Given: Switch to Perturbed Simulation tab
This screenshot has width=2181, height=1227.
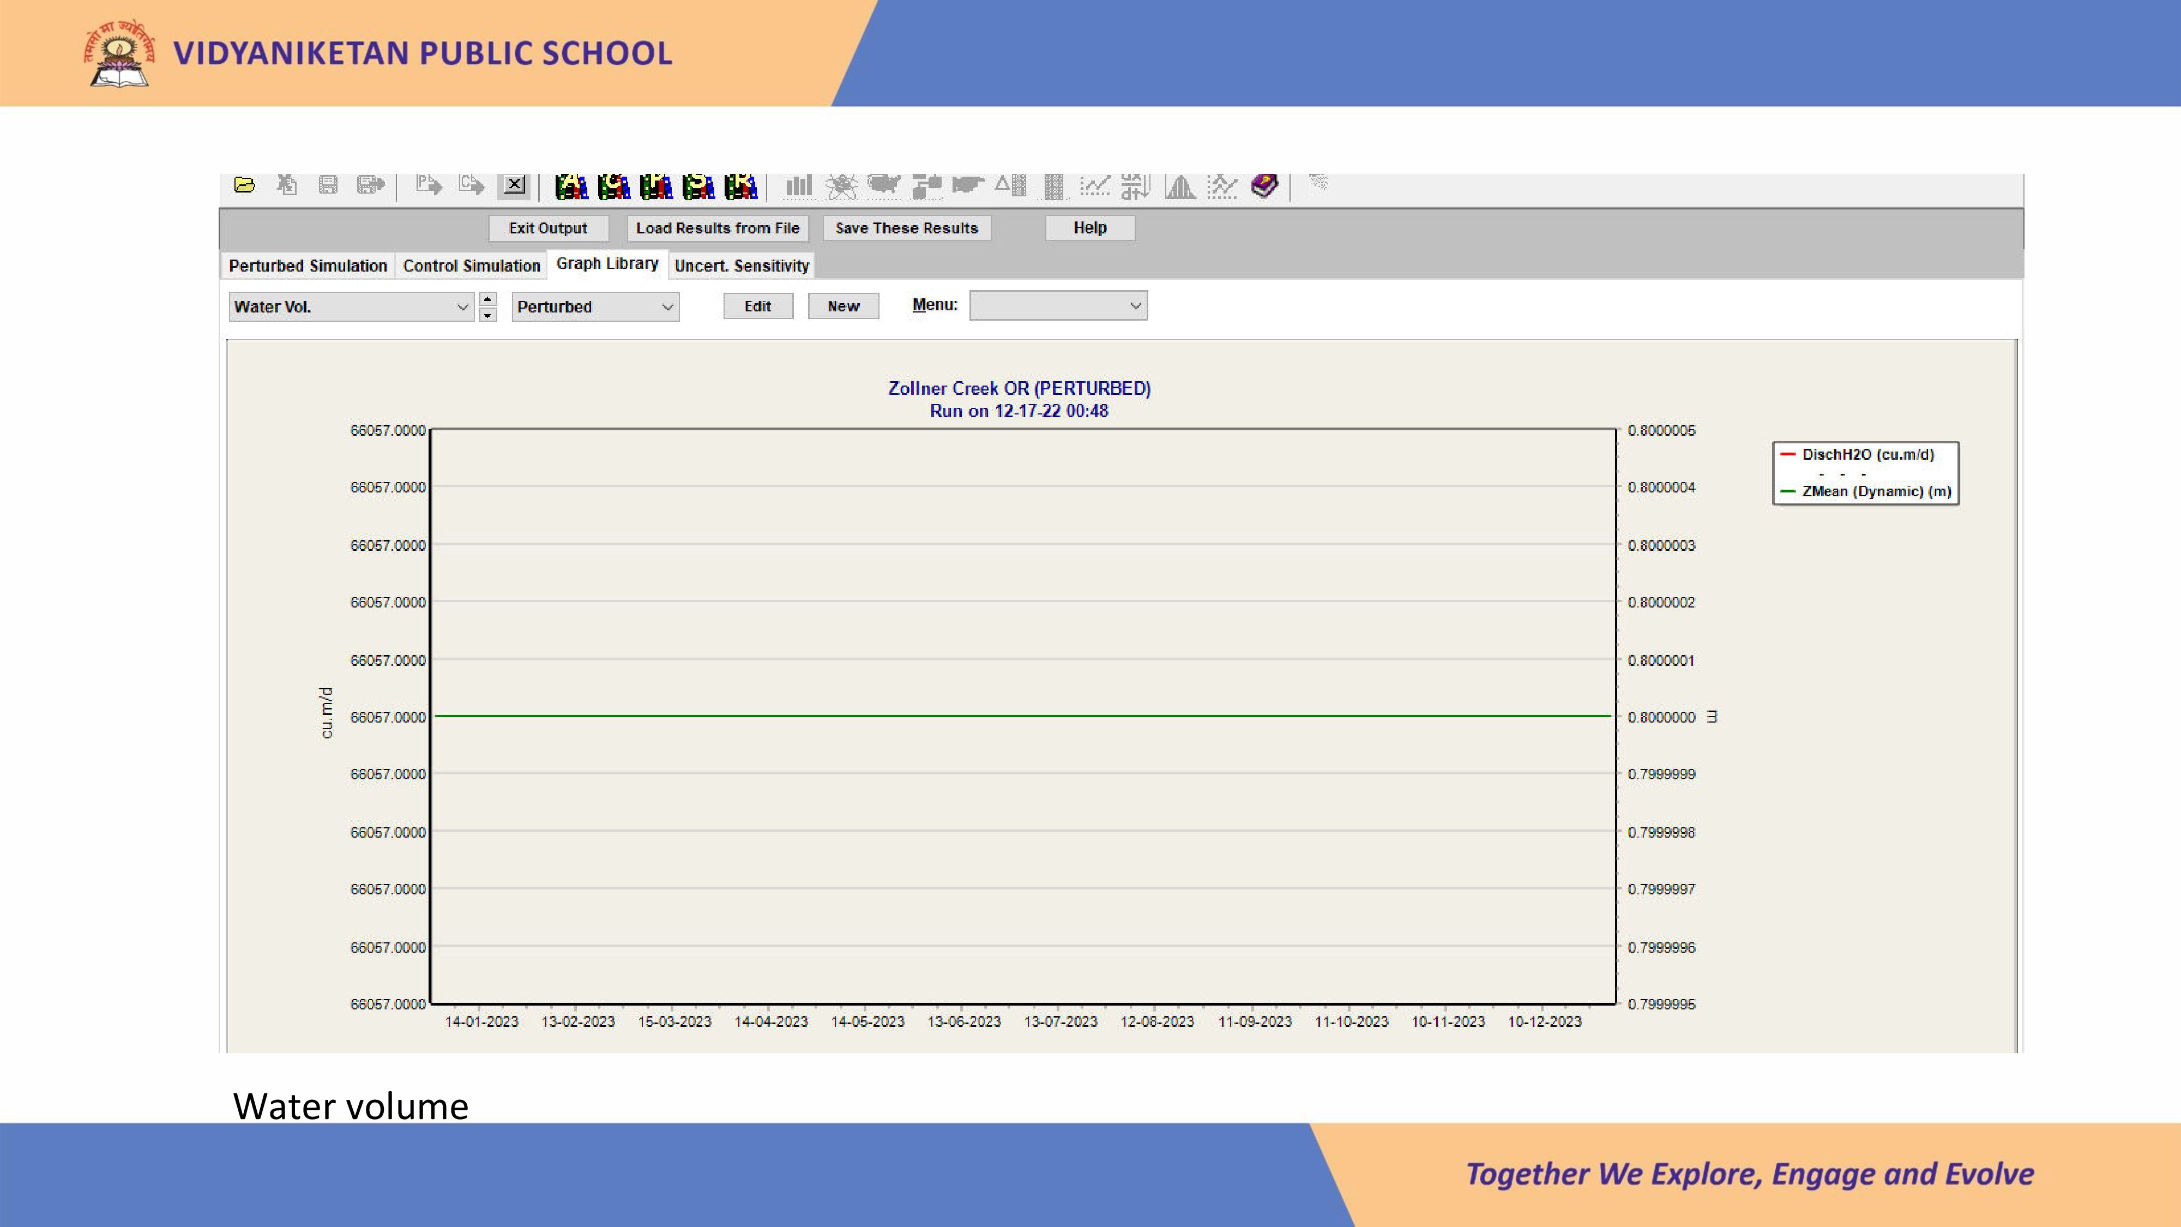Looking at the screenshot, I should click(308, 266).
